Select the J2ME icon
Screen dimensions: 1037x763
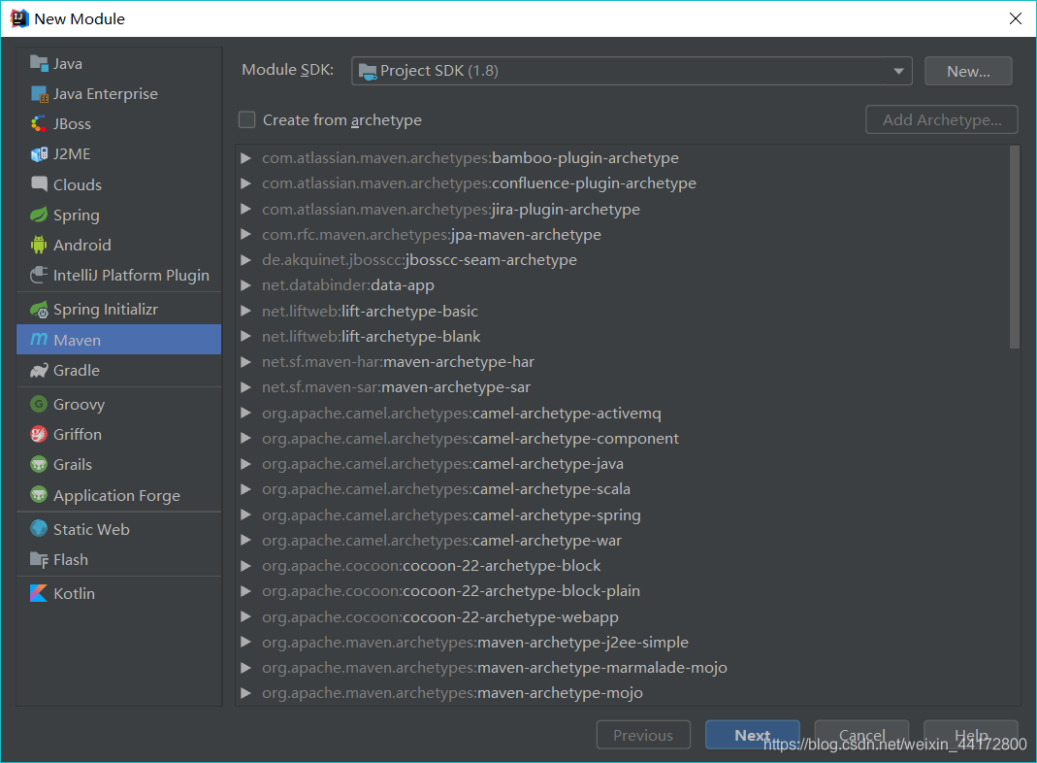[x=39, y=154]
